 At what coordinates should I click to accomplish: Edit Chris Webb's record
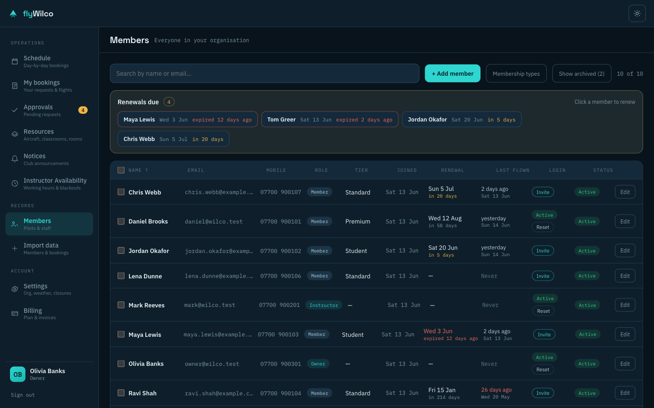pyautogui.click(x=625, y=192)
